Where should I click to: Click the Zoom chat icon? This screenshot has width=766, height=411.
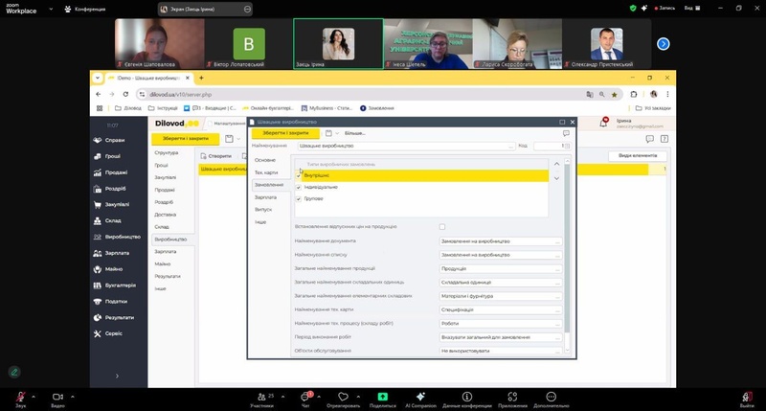tap(307, 397)
